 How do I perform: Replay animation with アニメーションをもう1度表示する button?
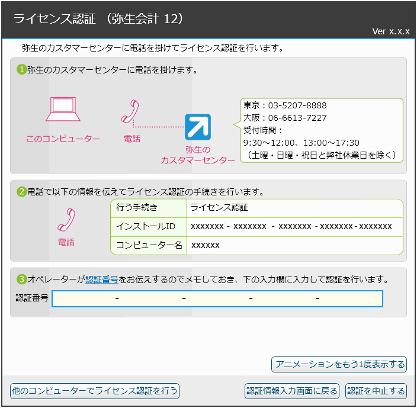[339, 364]
